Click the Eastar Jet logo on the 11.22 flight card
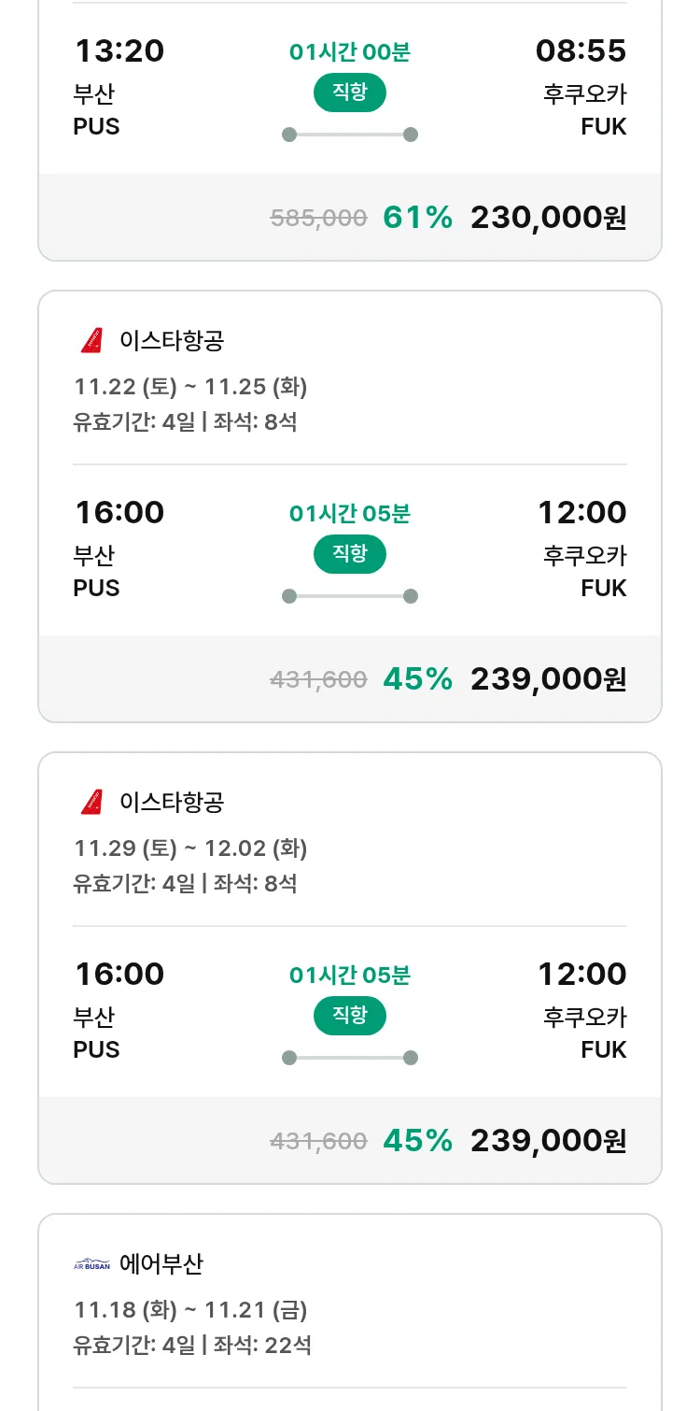This screenshot has height=1411, width=700. tap(91, 341)
